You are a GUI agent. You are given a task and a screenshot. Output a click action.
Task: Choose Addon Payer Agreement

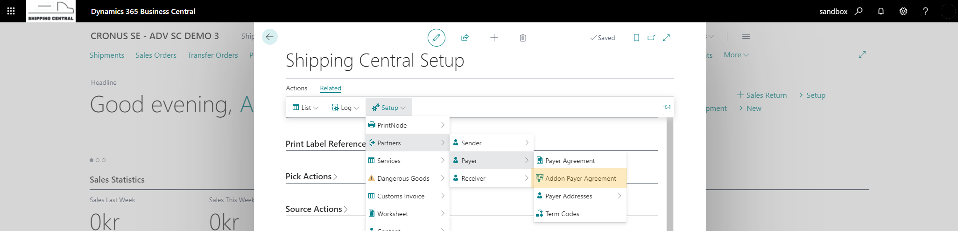click(580, 178)
